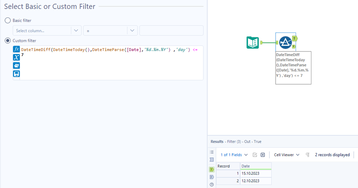
Task: Click the Text Input tool's output anchor
Action: pos(261,42)
